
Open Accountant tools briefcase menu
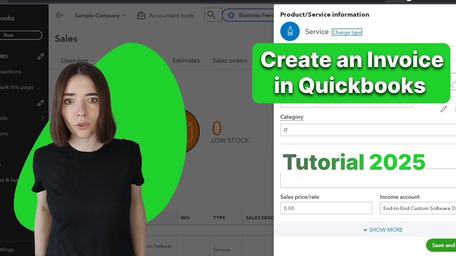pos(166,15)
